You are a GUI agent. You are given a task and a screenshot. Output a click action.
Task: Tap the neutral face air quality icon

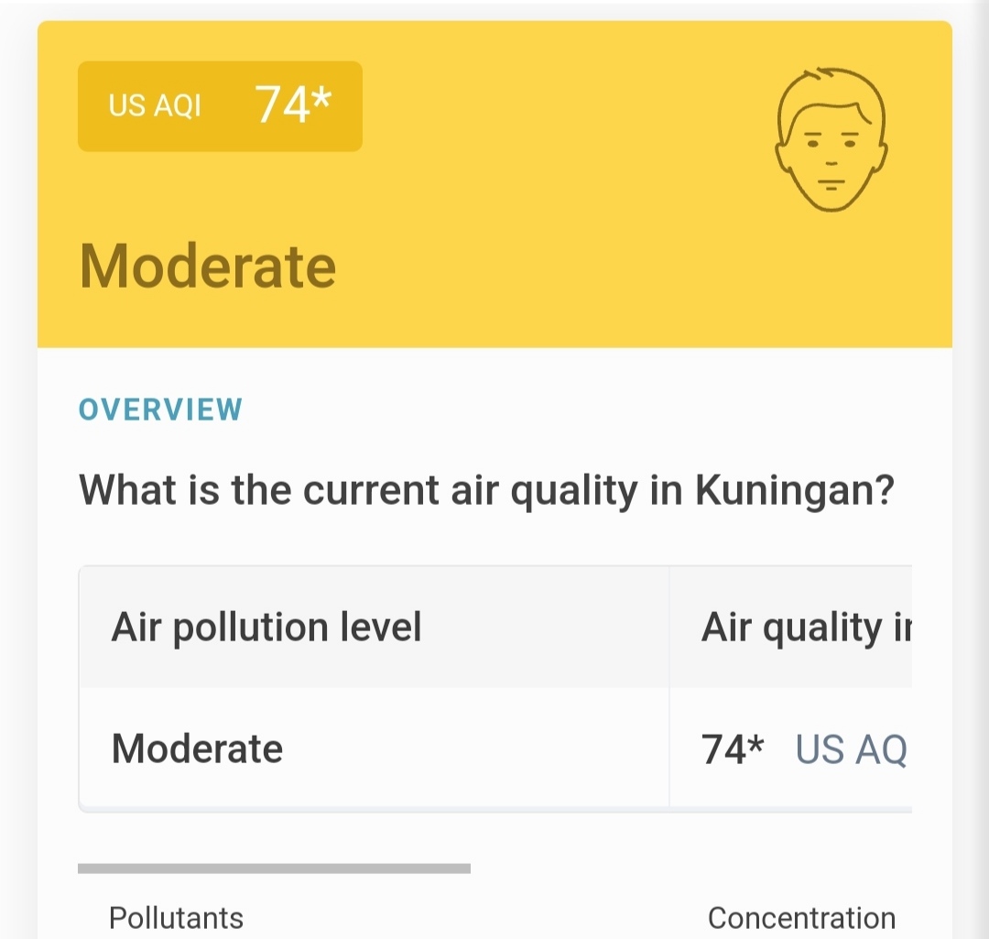pyautogui.click(x=831, y=139)
